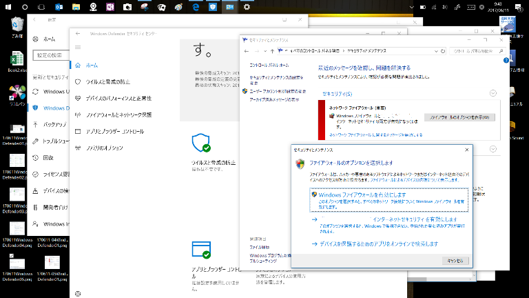Open Cortana search circle in taskbar
The height and width of the screenshot is (298, 529).
click(x=25, y=7)
